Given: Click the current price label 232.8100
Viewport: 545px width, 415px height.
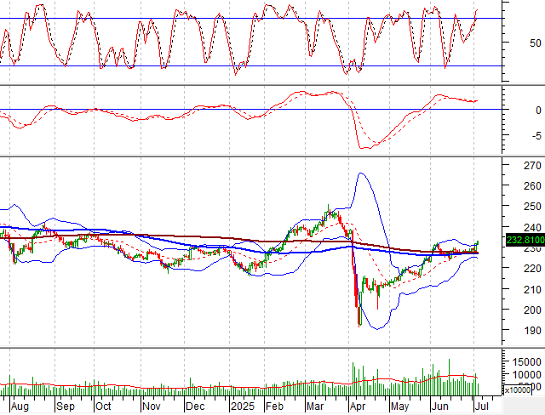Looking at the screenshot, I should tap(523, 241).
